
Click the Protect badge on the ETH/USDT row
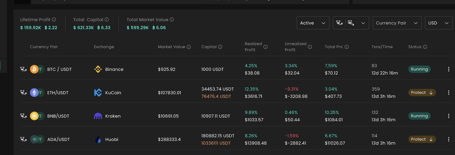422,93
